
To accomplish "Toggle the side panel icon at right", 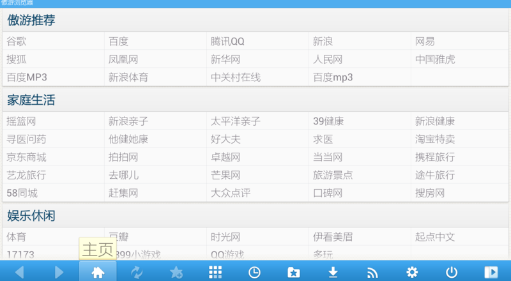I will (491, 272).
